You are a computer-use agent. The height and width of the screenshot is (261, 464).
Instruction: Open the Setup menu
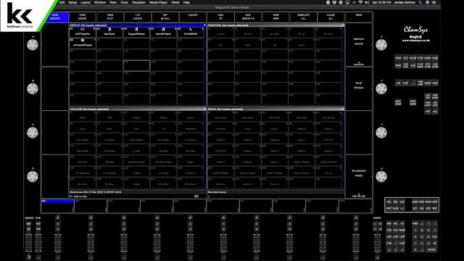72,2
